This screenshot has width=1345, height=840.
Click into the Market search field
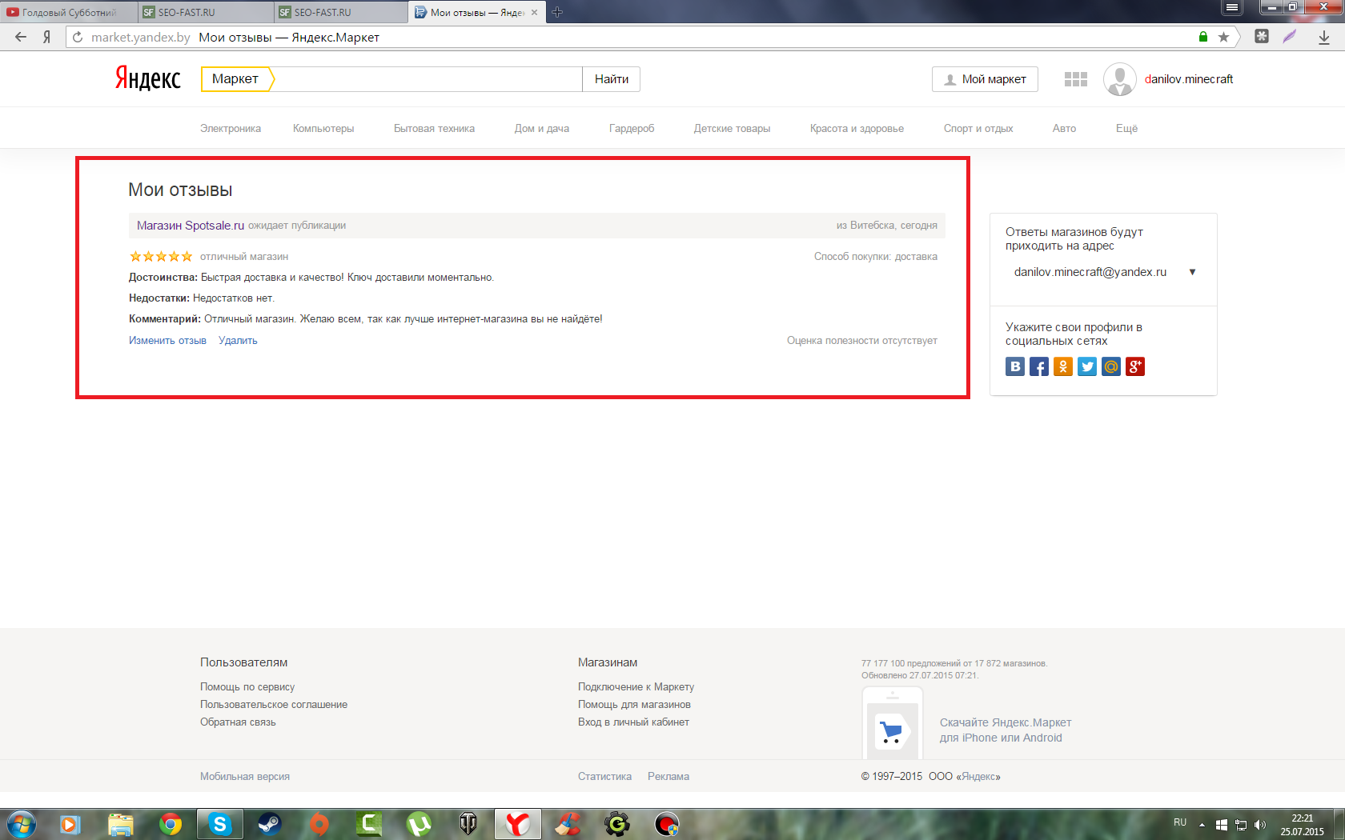coord(428,79)
